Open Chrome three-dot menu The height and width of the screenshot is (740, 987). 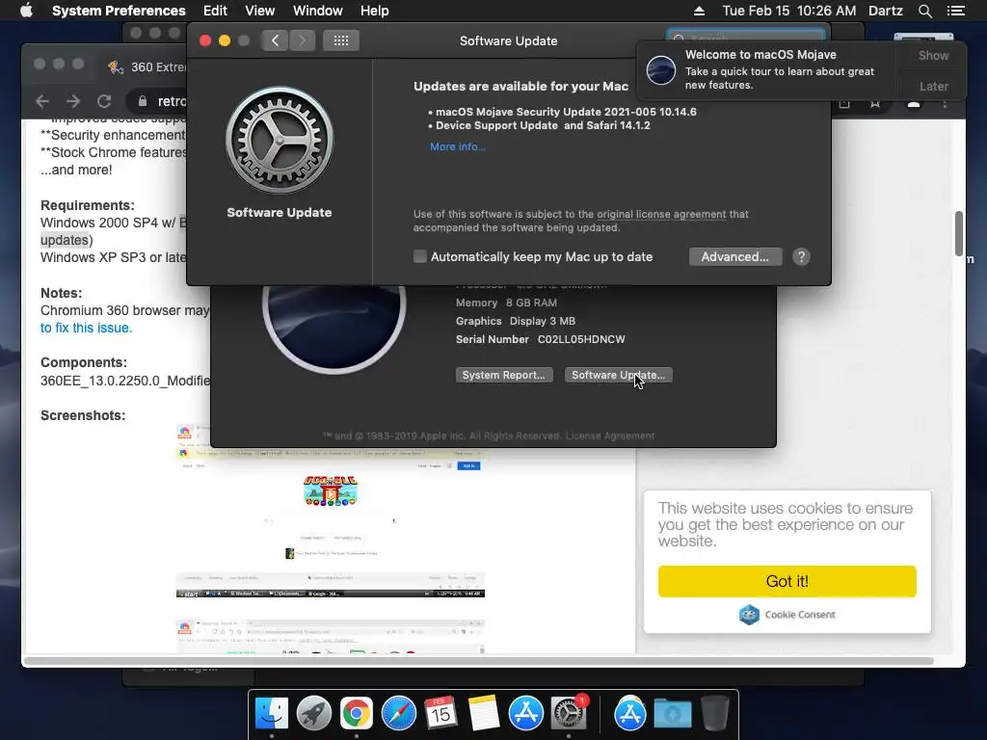945,103
